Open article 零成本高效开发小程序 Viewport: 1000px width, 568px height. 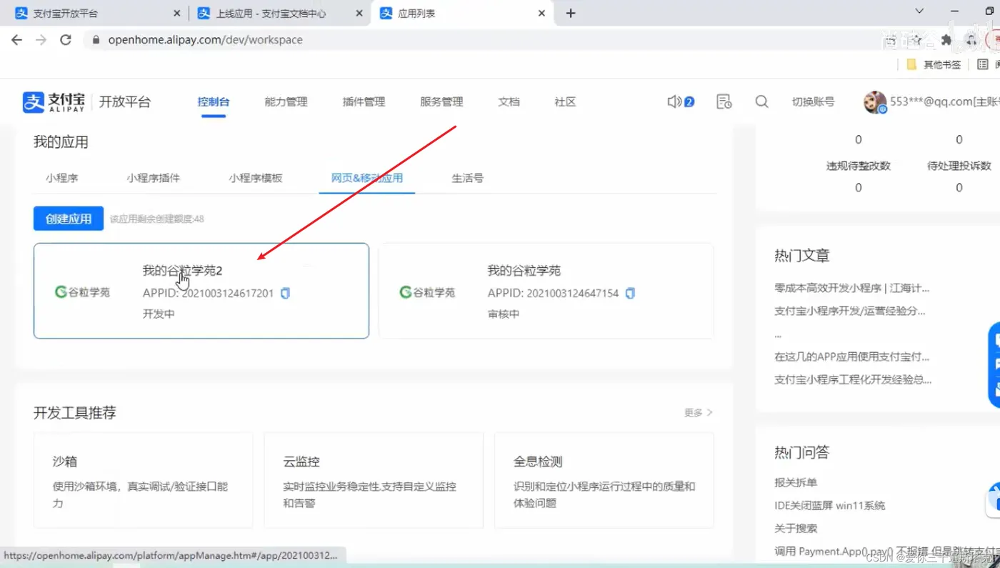(x=851, y=289)
